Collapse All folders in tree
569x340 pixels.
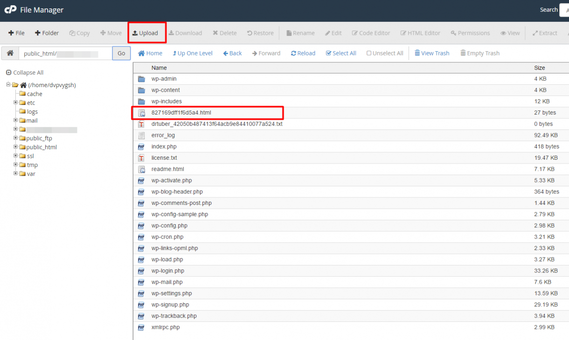click(x=25, y=73)
